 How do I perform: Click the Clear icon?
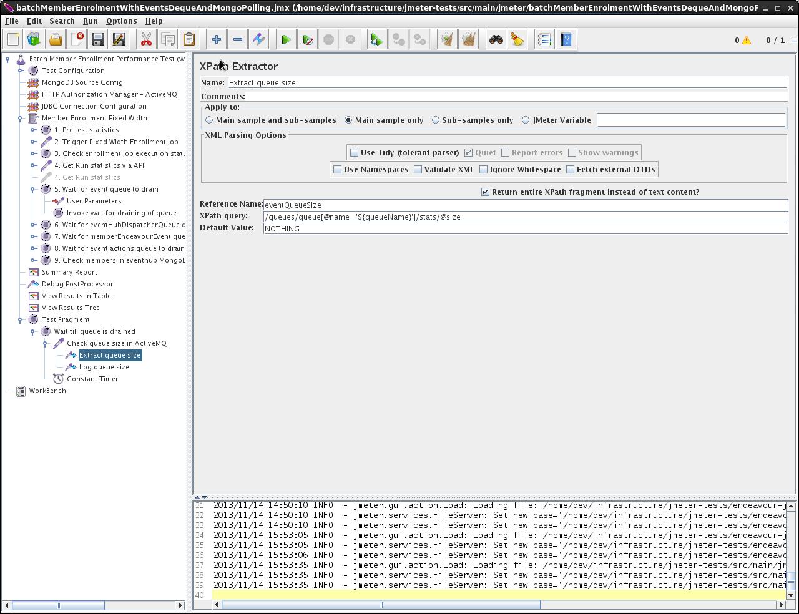(447, 40)
